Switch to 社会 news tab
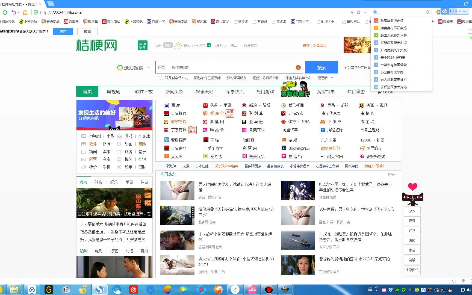Screen dimensions: 472x295 pyautogui.click(x=99, y=182)
